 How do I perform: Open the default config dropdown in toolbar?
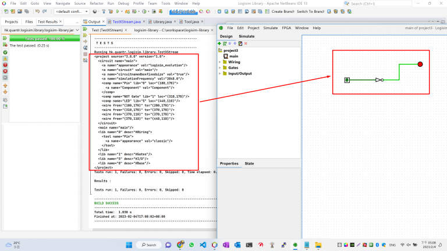pos(72,12)
